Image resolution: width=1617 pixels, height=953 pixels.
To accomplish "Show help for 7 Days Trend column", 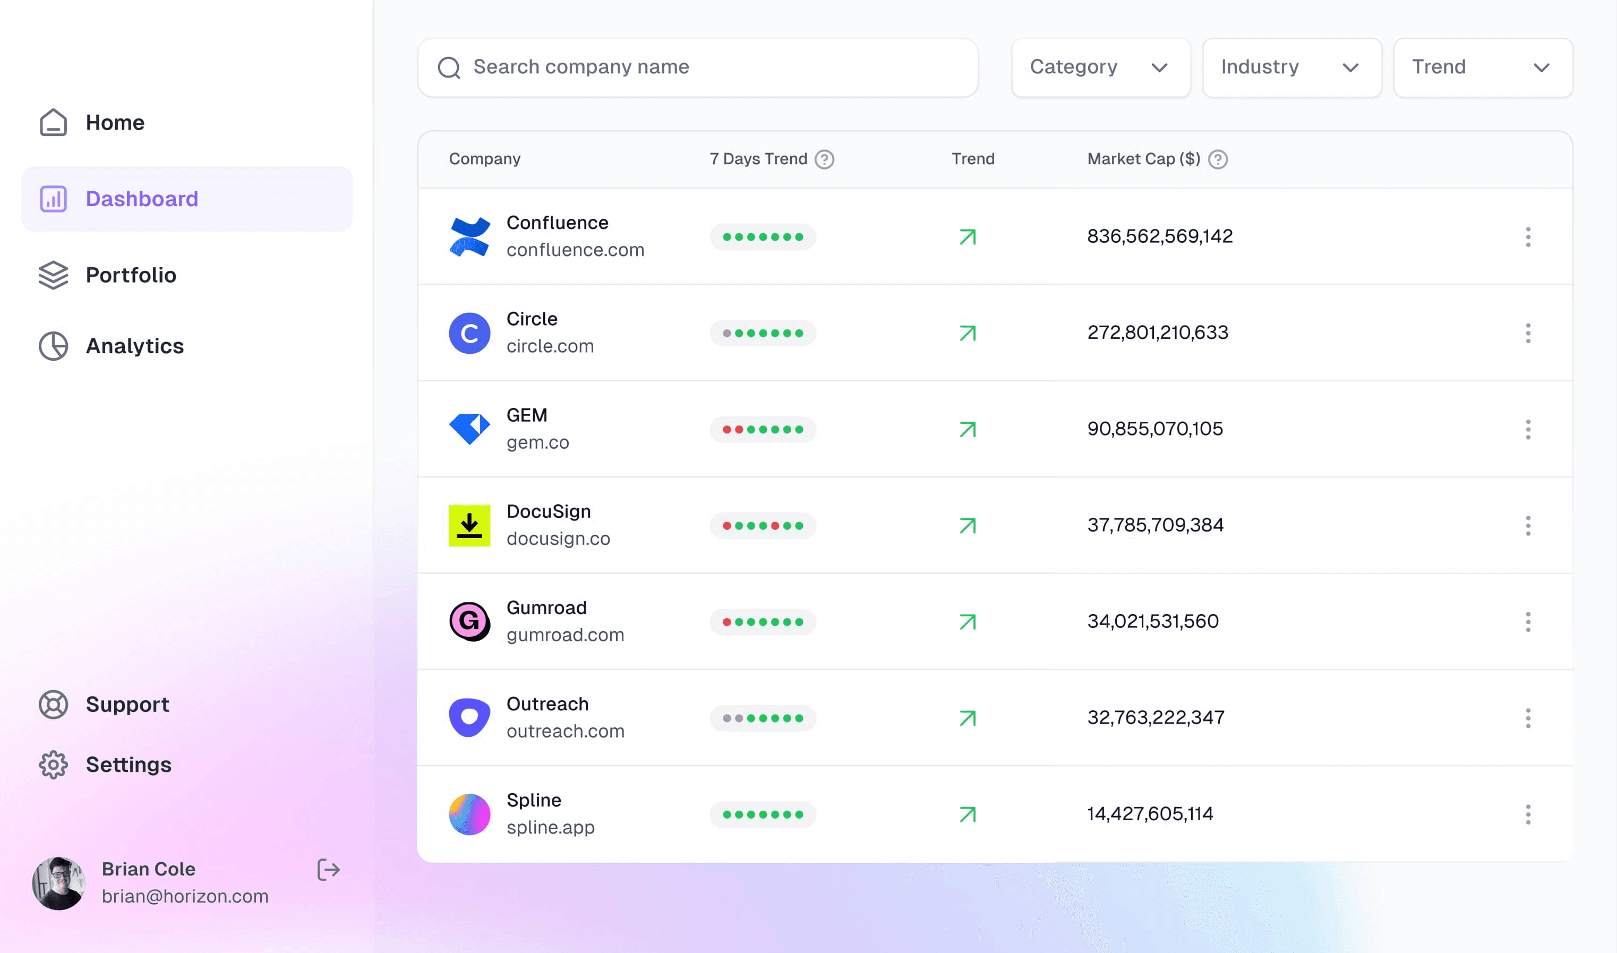I will point(824,159).
